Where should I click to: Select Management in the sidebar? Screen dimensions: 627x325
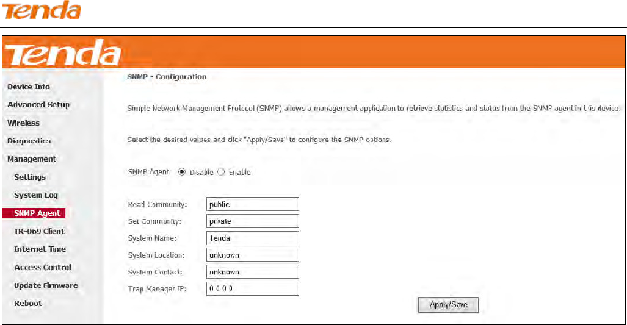(32, 159)
